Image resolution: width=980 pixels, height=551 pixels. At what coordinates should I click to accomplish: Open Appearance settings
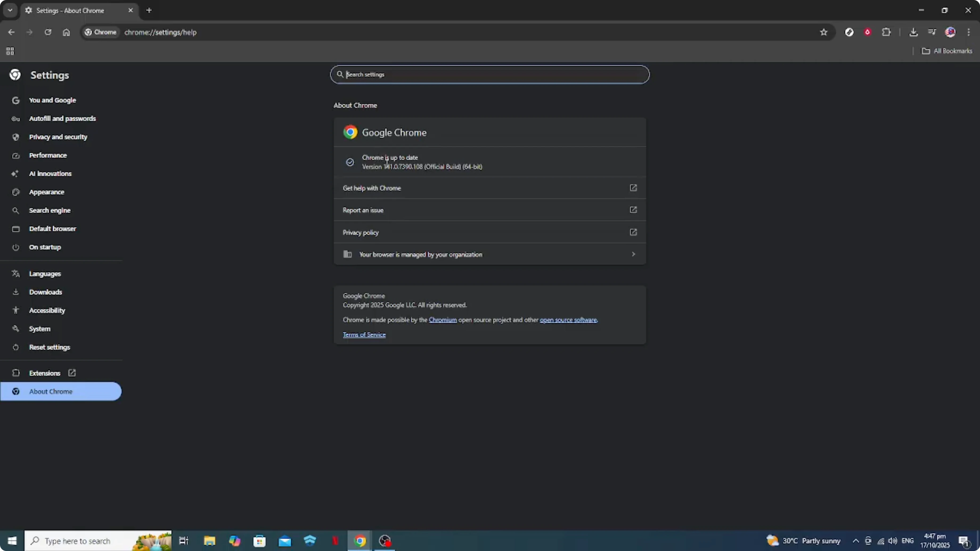(46, 192)
